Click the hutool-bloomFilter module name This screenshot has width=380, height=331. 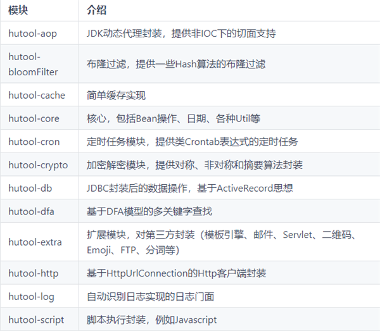click(x=34, y=64)
